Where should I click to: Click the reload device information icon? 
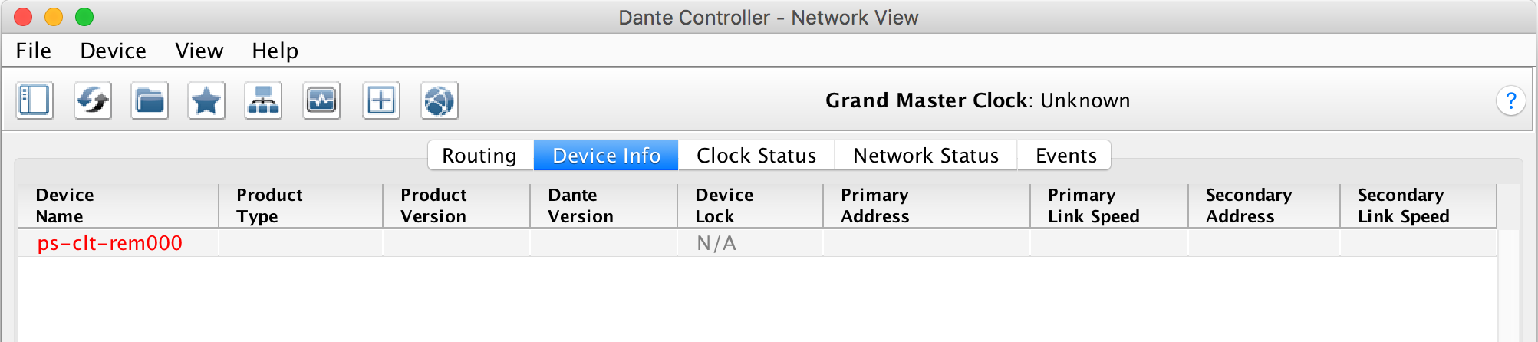[x=93, y=100]
